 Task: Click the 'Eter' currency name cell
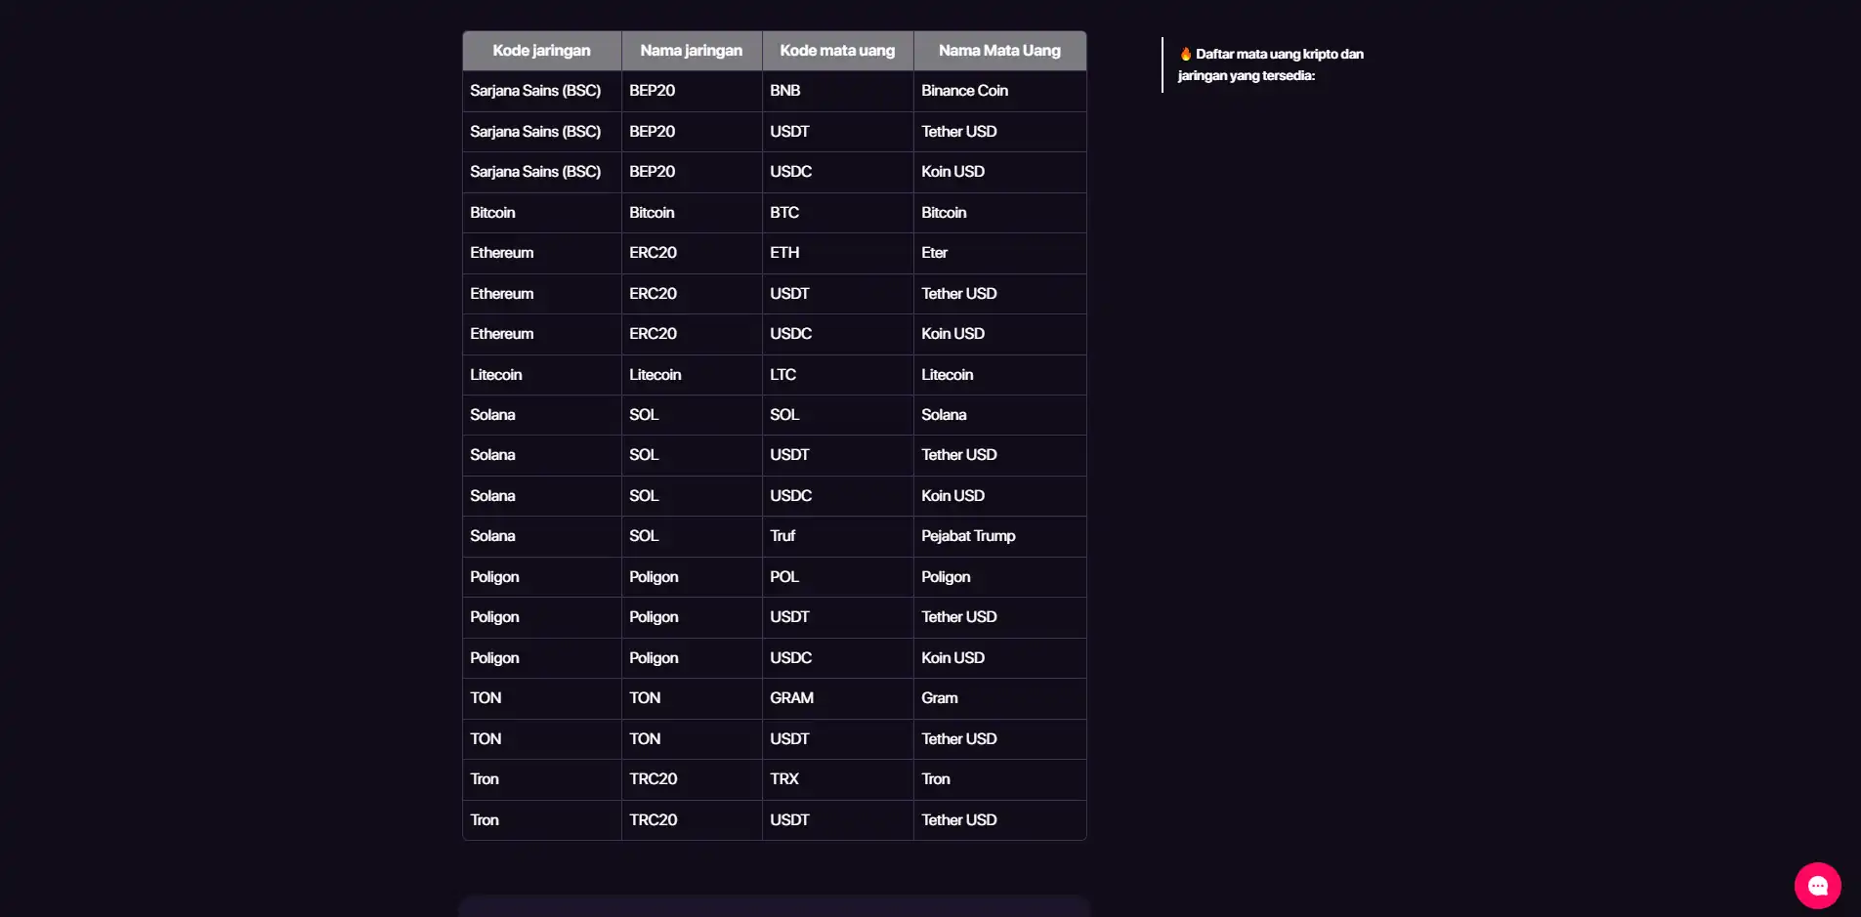click(999, 253)
